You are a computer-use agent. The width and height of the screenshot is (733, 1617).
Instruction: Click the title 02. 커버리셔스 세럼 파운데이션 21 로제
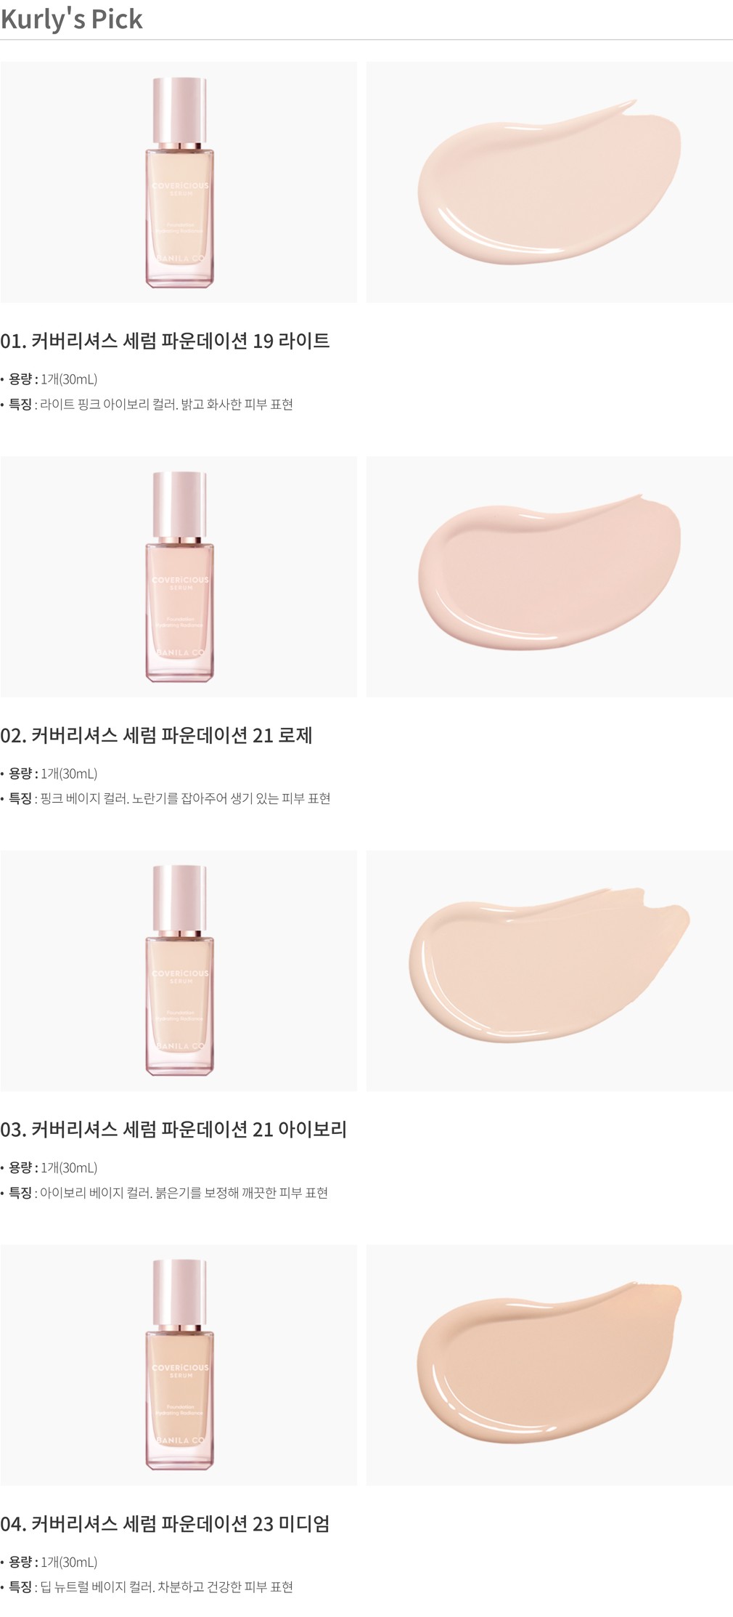click(156, 735)
